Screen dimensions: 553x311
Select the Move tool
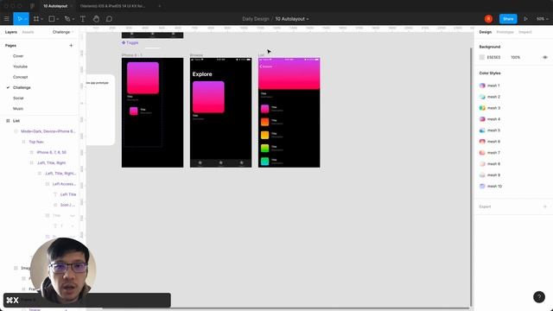coord(19,19)
